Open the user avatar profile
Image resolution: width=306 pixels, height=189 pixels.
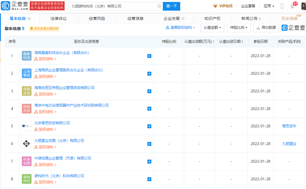pos(304,6)
